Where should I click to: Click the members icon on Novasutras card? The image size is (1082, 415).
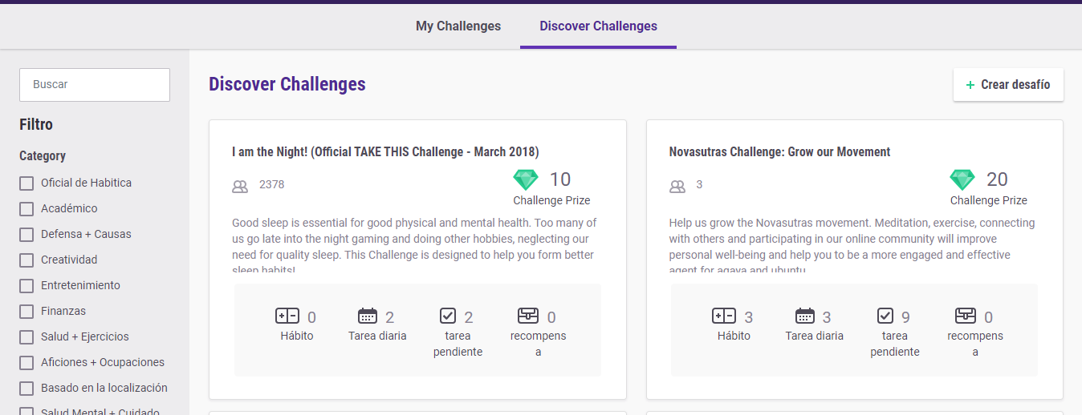677,187
